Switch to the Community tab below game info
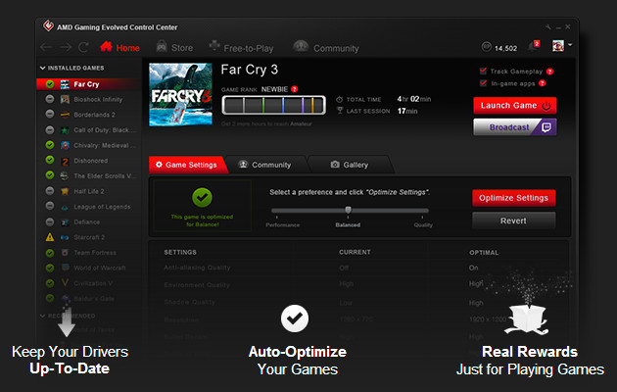Viewport: 617px width, 392px height. pyautogui.click(x=266, y=165)
